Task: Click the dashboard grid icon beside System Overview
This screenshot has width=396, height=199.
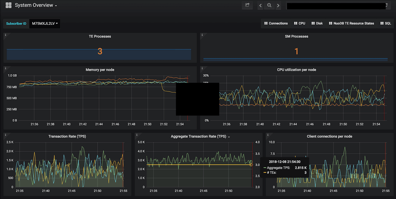Action: coord(9,5)
